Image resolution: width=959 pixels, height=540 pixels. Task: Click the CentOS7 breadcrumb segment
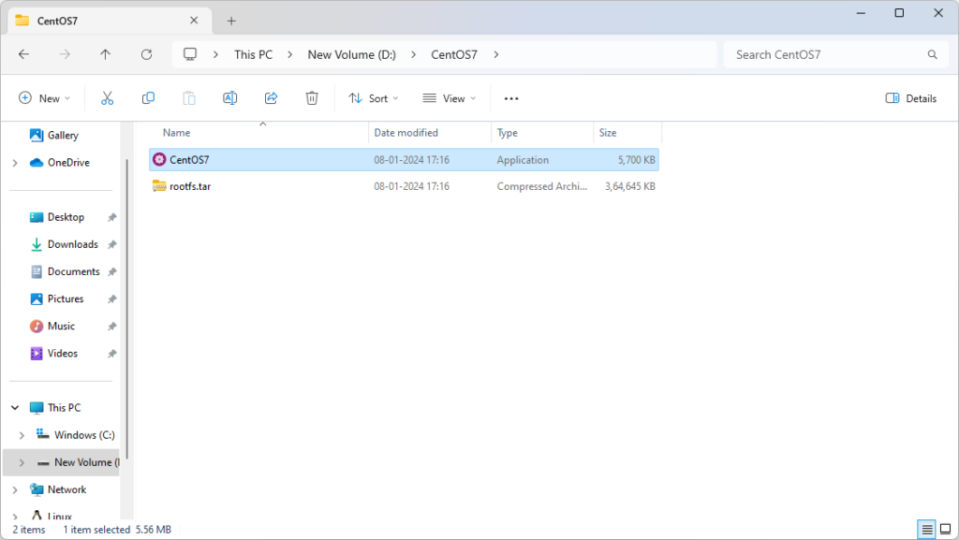[x=454, y=54]
